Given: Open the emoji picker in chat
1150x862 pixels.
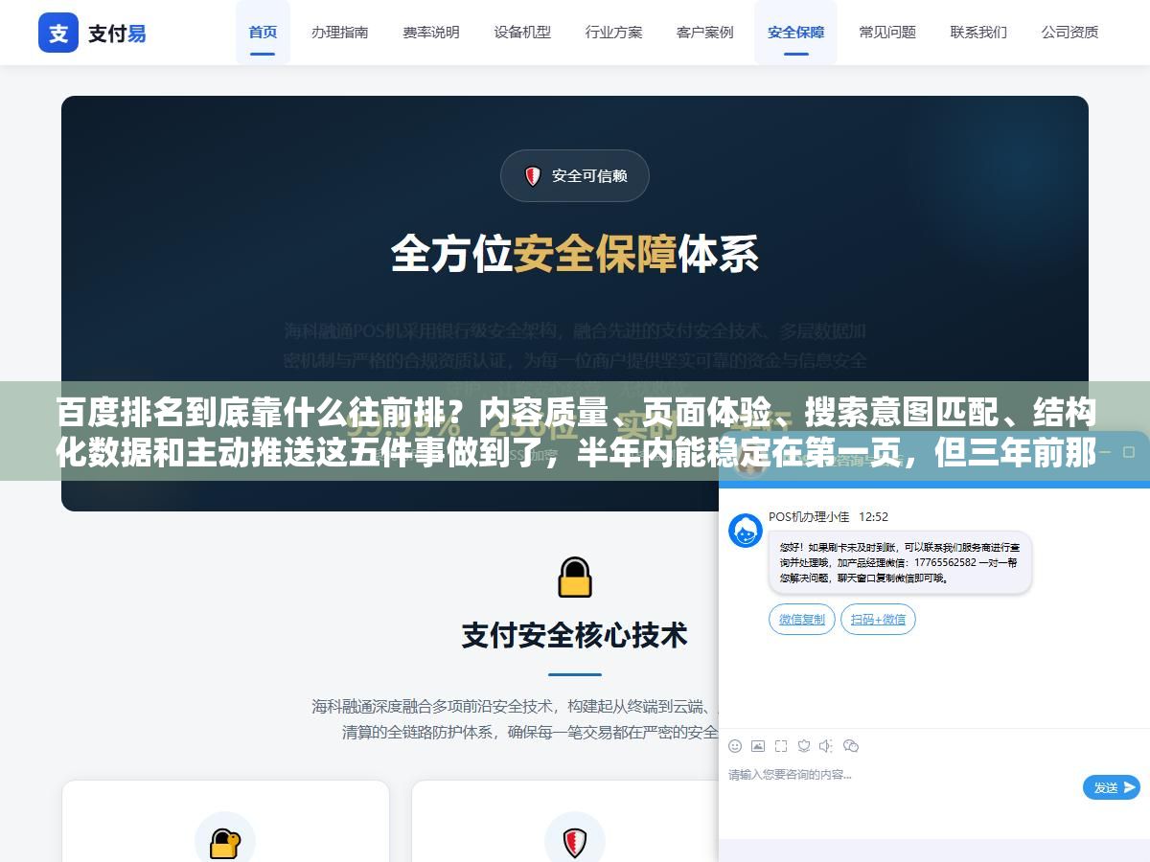Looking at the screenshot, I should coord(735,746).
